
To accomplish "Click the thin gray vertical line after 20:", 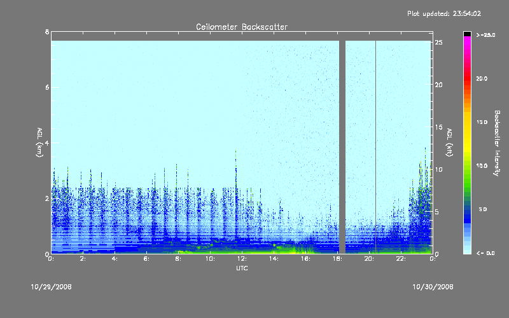I will 375,147.
